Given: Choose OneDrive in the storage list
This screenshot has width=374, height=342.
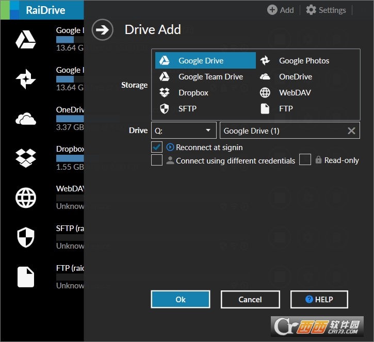Looking at the screenshot, I should (306, 76).
